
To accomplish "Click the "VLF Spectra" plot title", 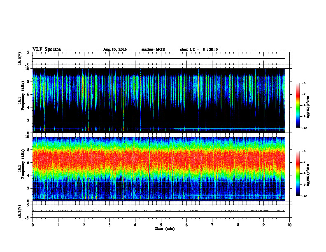I will (x=47, y=49).
